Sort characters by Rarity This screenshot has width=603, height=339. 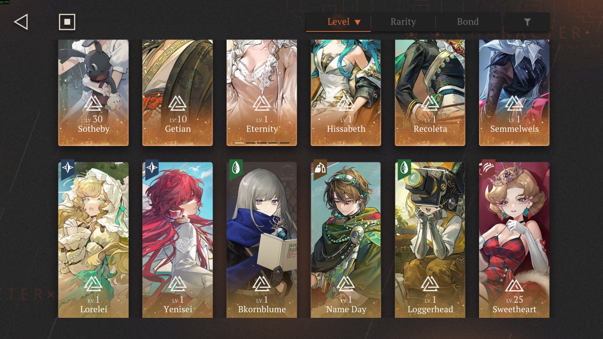(x=403, y=22)
